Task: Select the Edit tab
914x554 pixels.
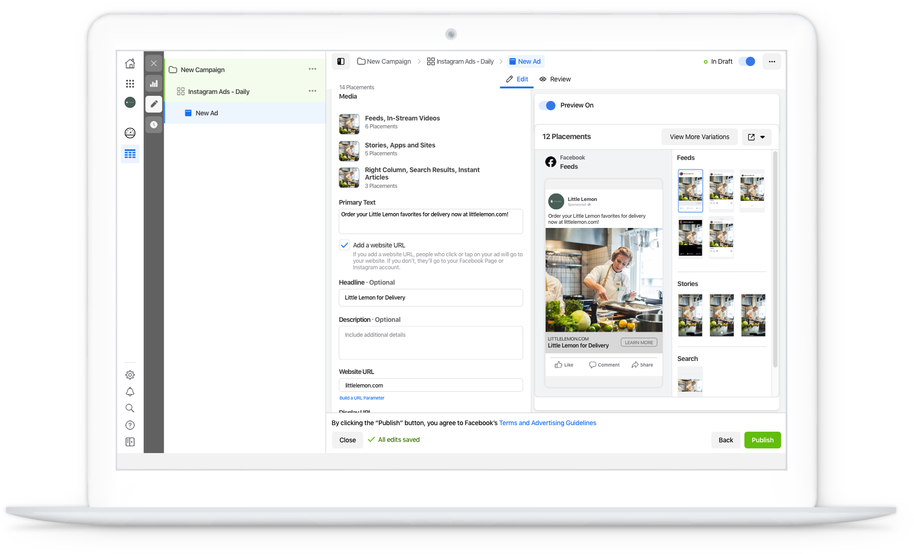Action: coord(517,79)
